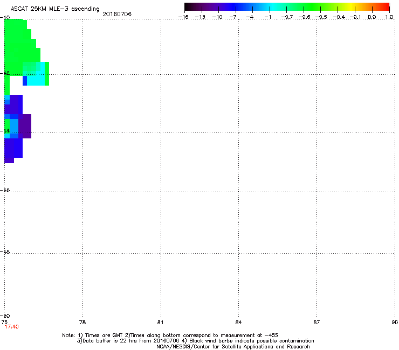Click the color bar label -0.6
This screenshot has width=399, height=350.
pyautogui.click(x=304, y=17)
